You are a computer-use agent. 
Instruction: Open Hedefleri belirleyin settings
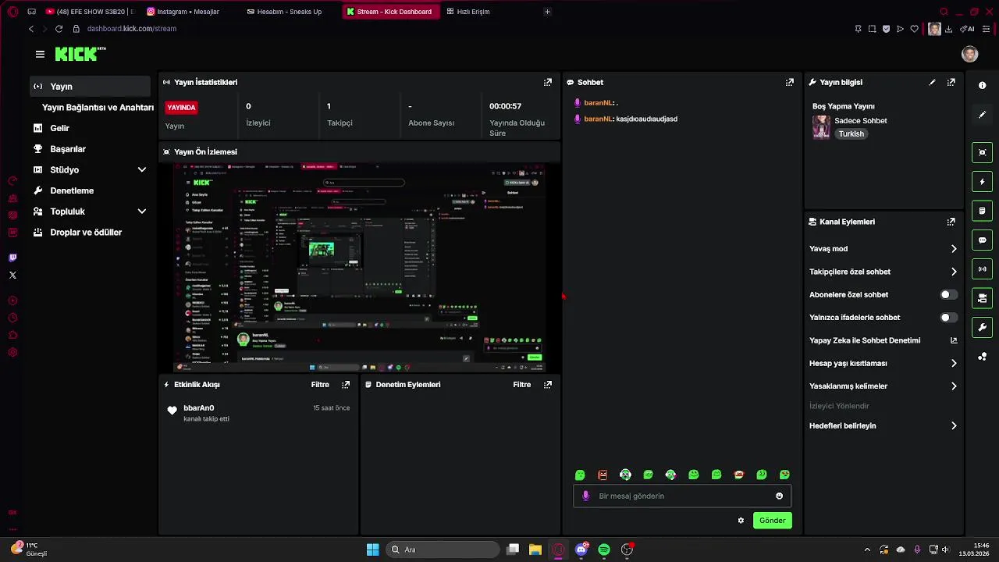click(x=883, y=425)
